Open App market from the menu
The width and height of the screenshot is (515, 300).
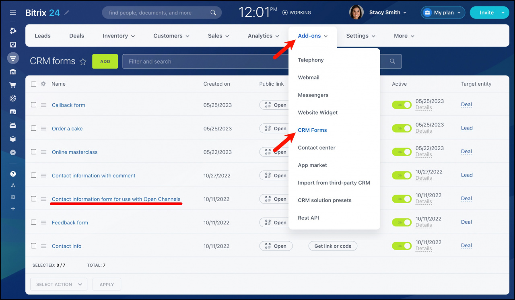312,165
